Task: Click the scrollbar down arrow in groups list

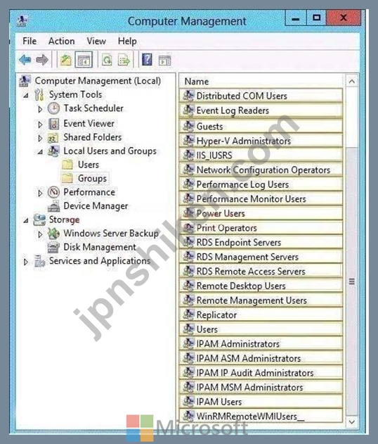Action: [352, 422]
